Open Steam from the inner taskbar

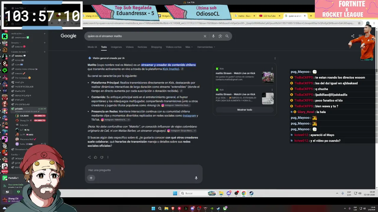tap(251, 193)
